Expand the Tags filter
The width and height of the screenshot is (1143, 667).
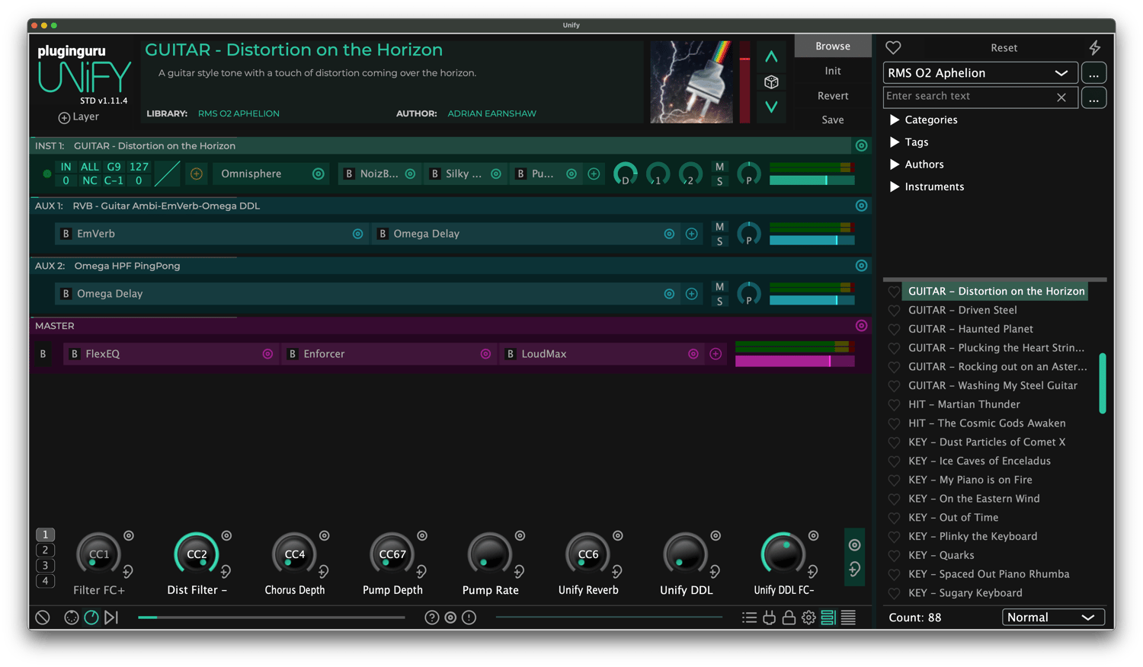coord(895,142)
